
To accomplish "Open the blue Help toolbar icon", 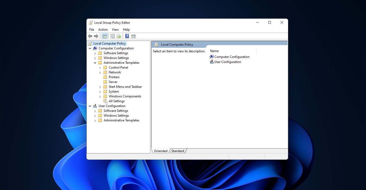I will [x=127, y=36].
